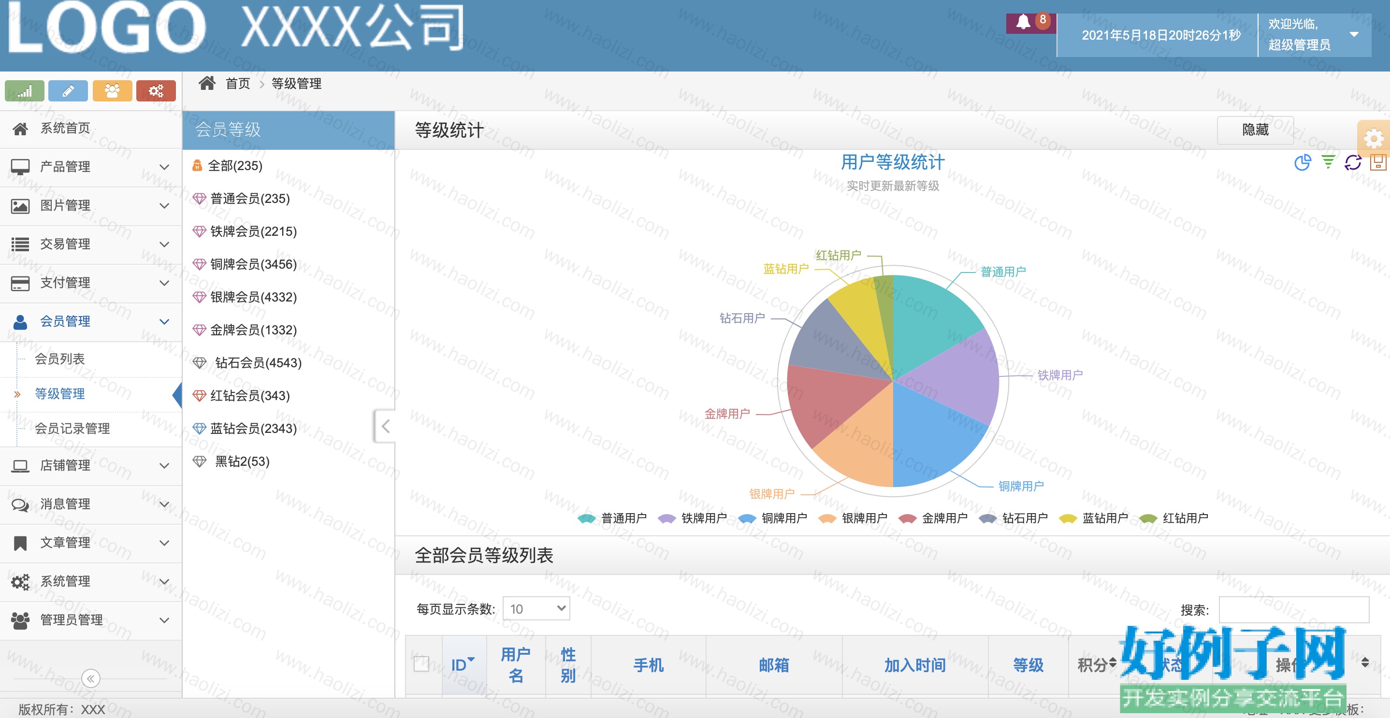Toggle 普通用户 legend item
Viewport: 1390px width, 718px height.
[x=612, y=518]
